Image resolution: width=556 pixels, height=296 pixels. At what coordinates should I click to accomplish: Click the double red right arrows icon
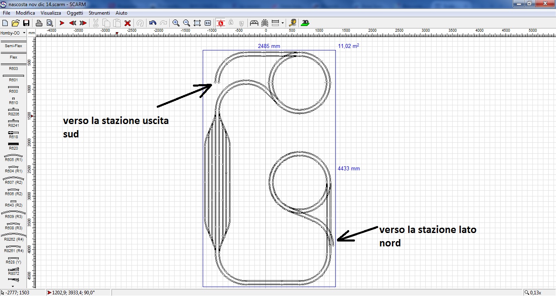coord(83,23)
